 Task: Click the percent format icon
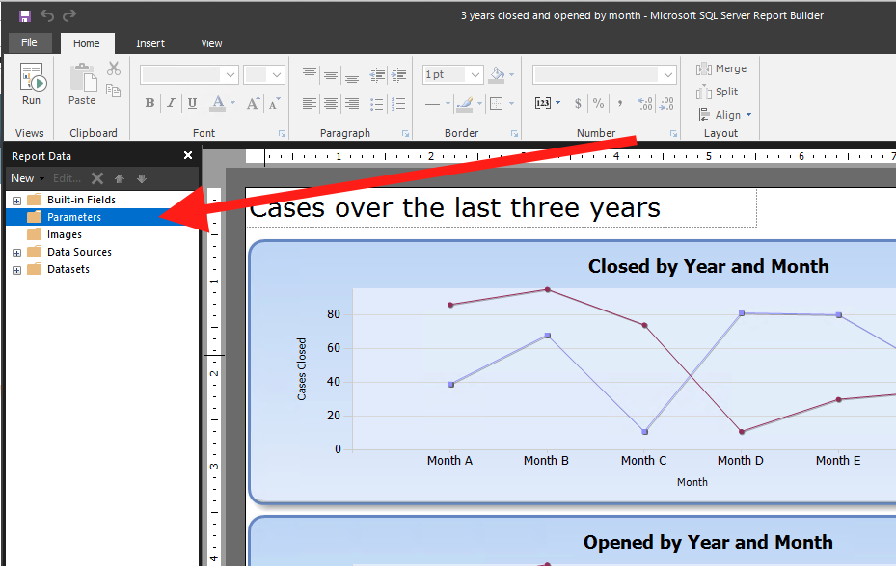click(598, 103)
